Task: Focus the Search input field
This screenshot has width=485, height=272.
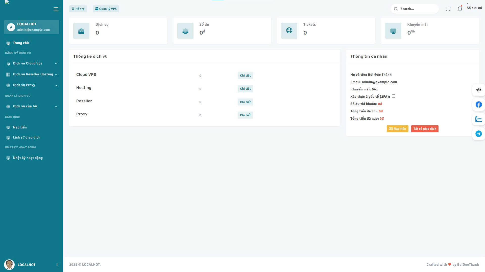Action: (x=415, y=9)
